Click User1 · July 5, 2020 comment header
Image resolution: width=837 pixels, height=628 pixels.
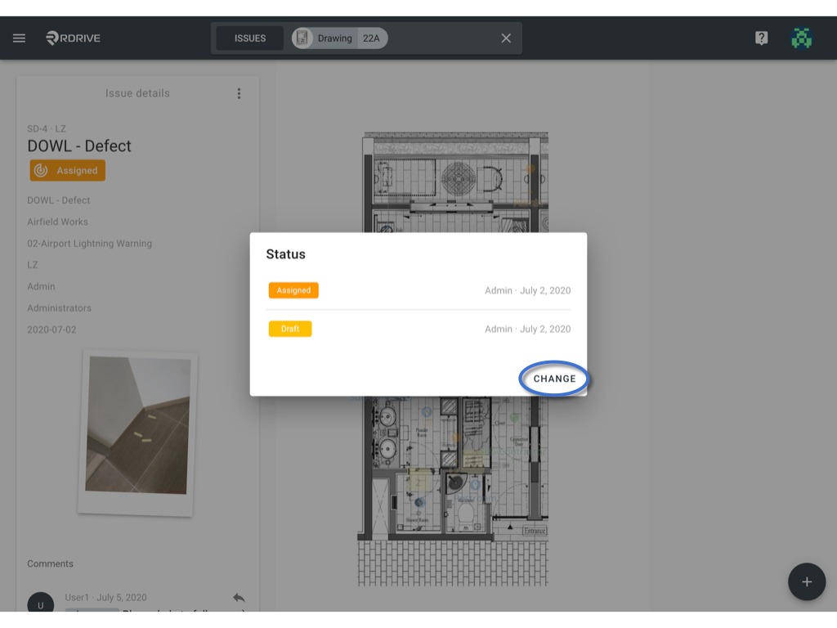pyautogui.click(x=105, y=598)
